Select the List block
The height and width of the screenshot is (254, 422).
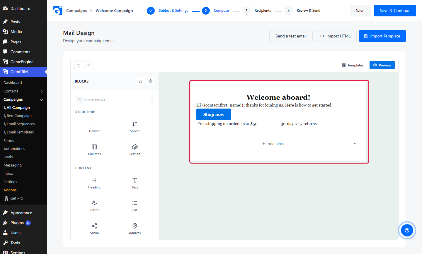135,206
